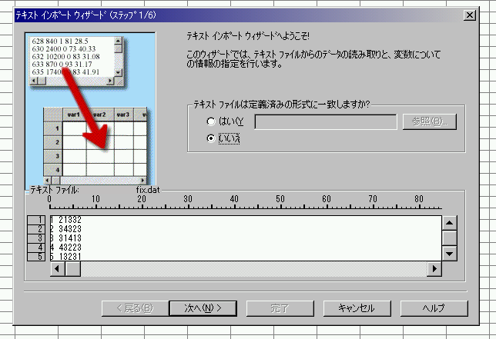Click the up arrow of the data preview scrollbar

[x=450, y=222]
